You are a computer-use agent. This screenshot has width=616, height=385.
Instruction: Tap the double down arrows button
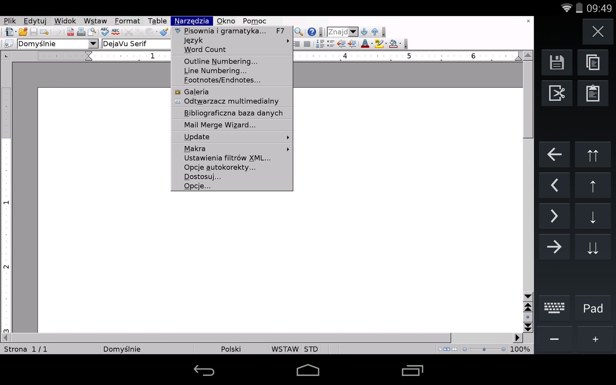point(593,247)
